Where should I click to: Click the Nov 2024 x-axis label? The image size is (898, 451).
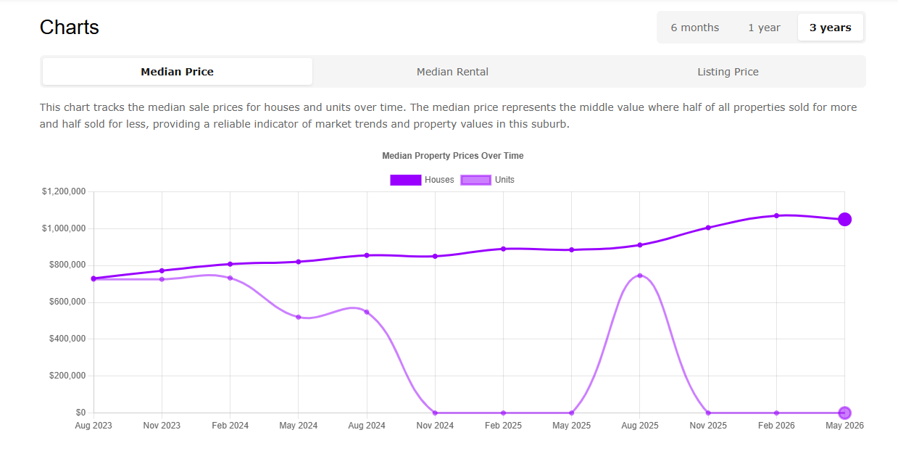[435, 426]
